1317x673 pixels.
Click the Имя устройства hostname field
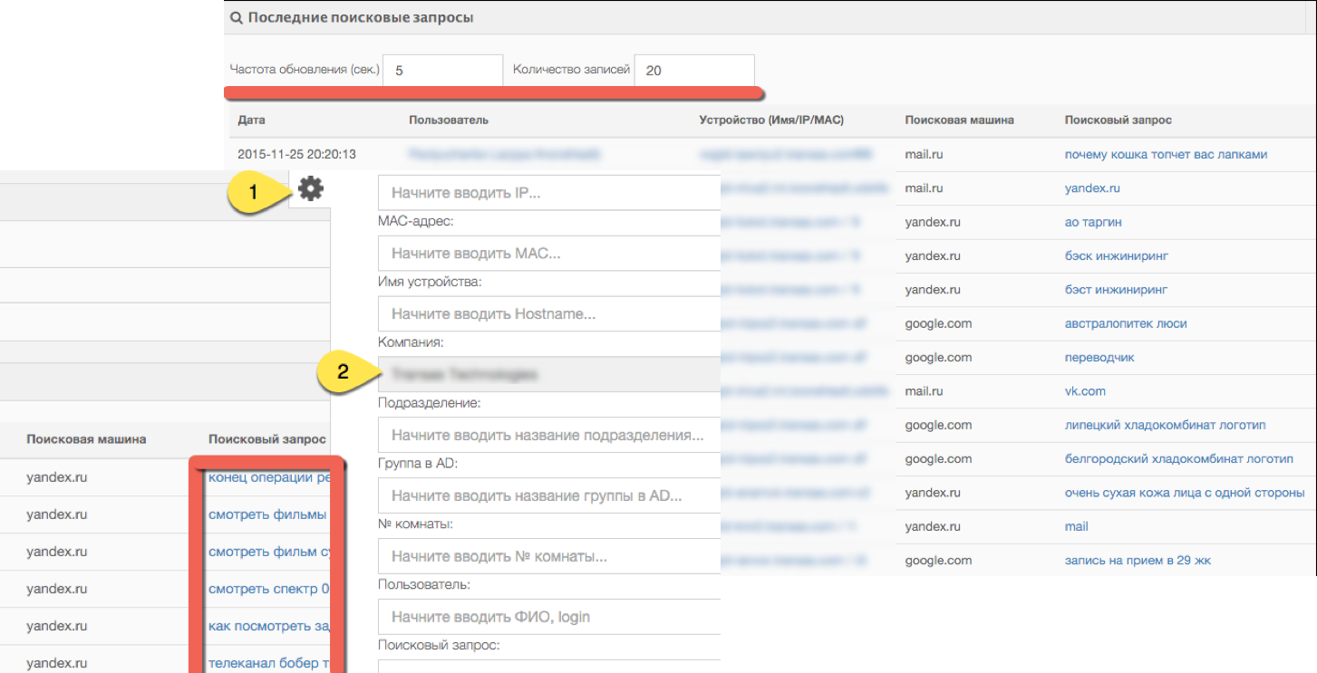tap(549, 314)
